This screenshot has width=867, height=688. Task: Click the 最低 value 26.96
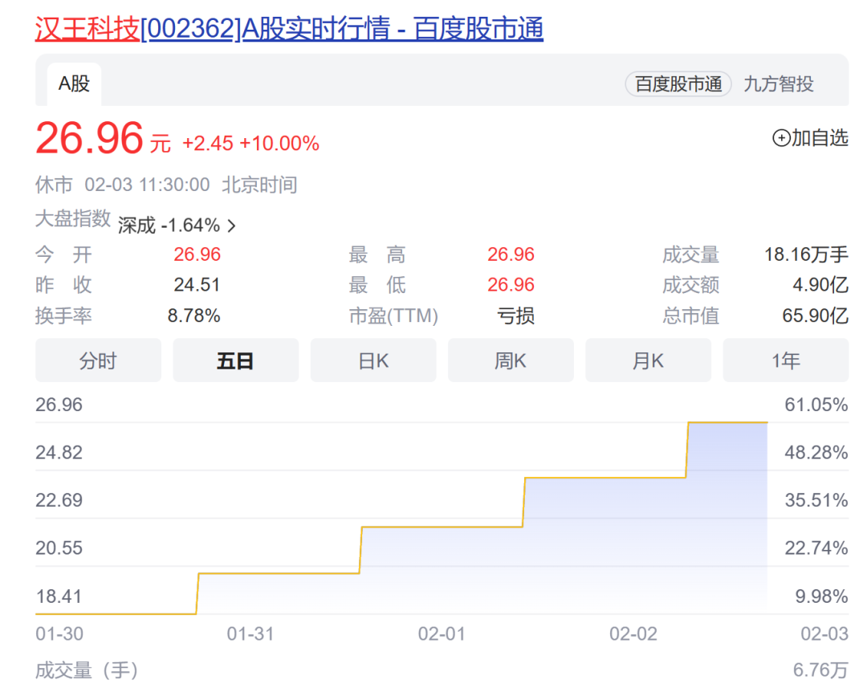(511, 285)
